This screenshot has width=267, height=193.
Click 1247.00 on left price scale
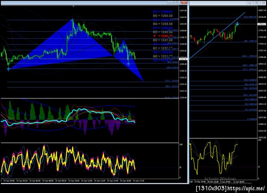coord(183,11)
